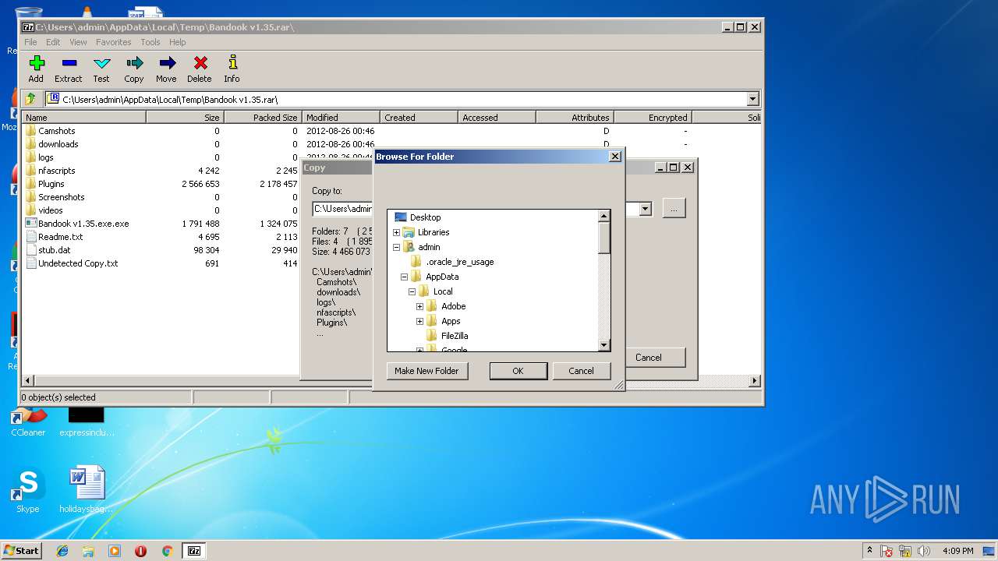Expand the Adobe folder node
The height and width of the screenshot is (561, 998).
pos(419,306)
